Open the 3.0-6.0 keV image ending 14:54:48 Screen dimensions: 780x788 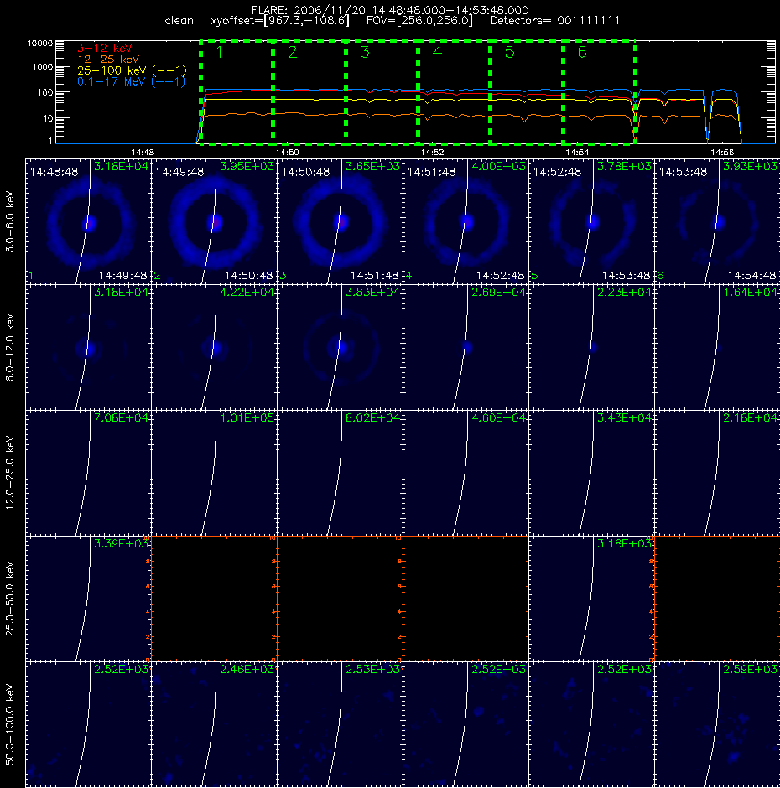tap(718, 221)
